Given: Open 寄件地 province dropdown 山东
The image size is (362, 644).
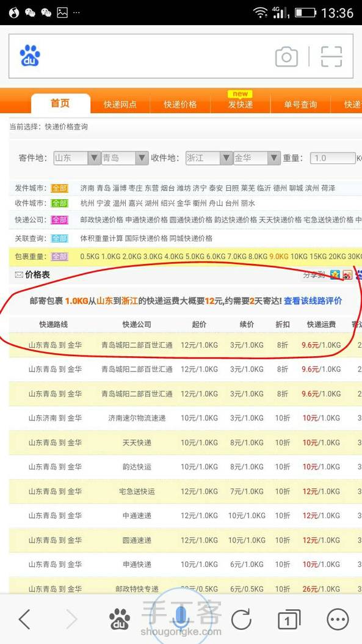Looking at the screenshot, I should pyautogui.click(x=77, y=158).
